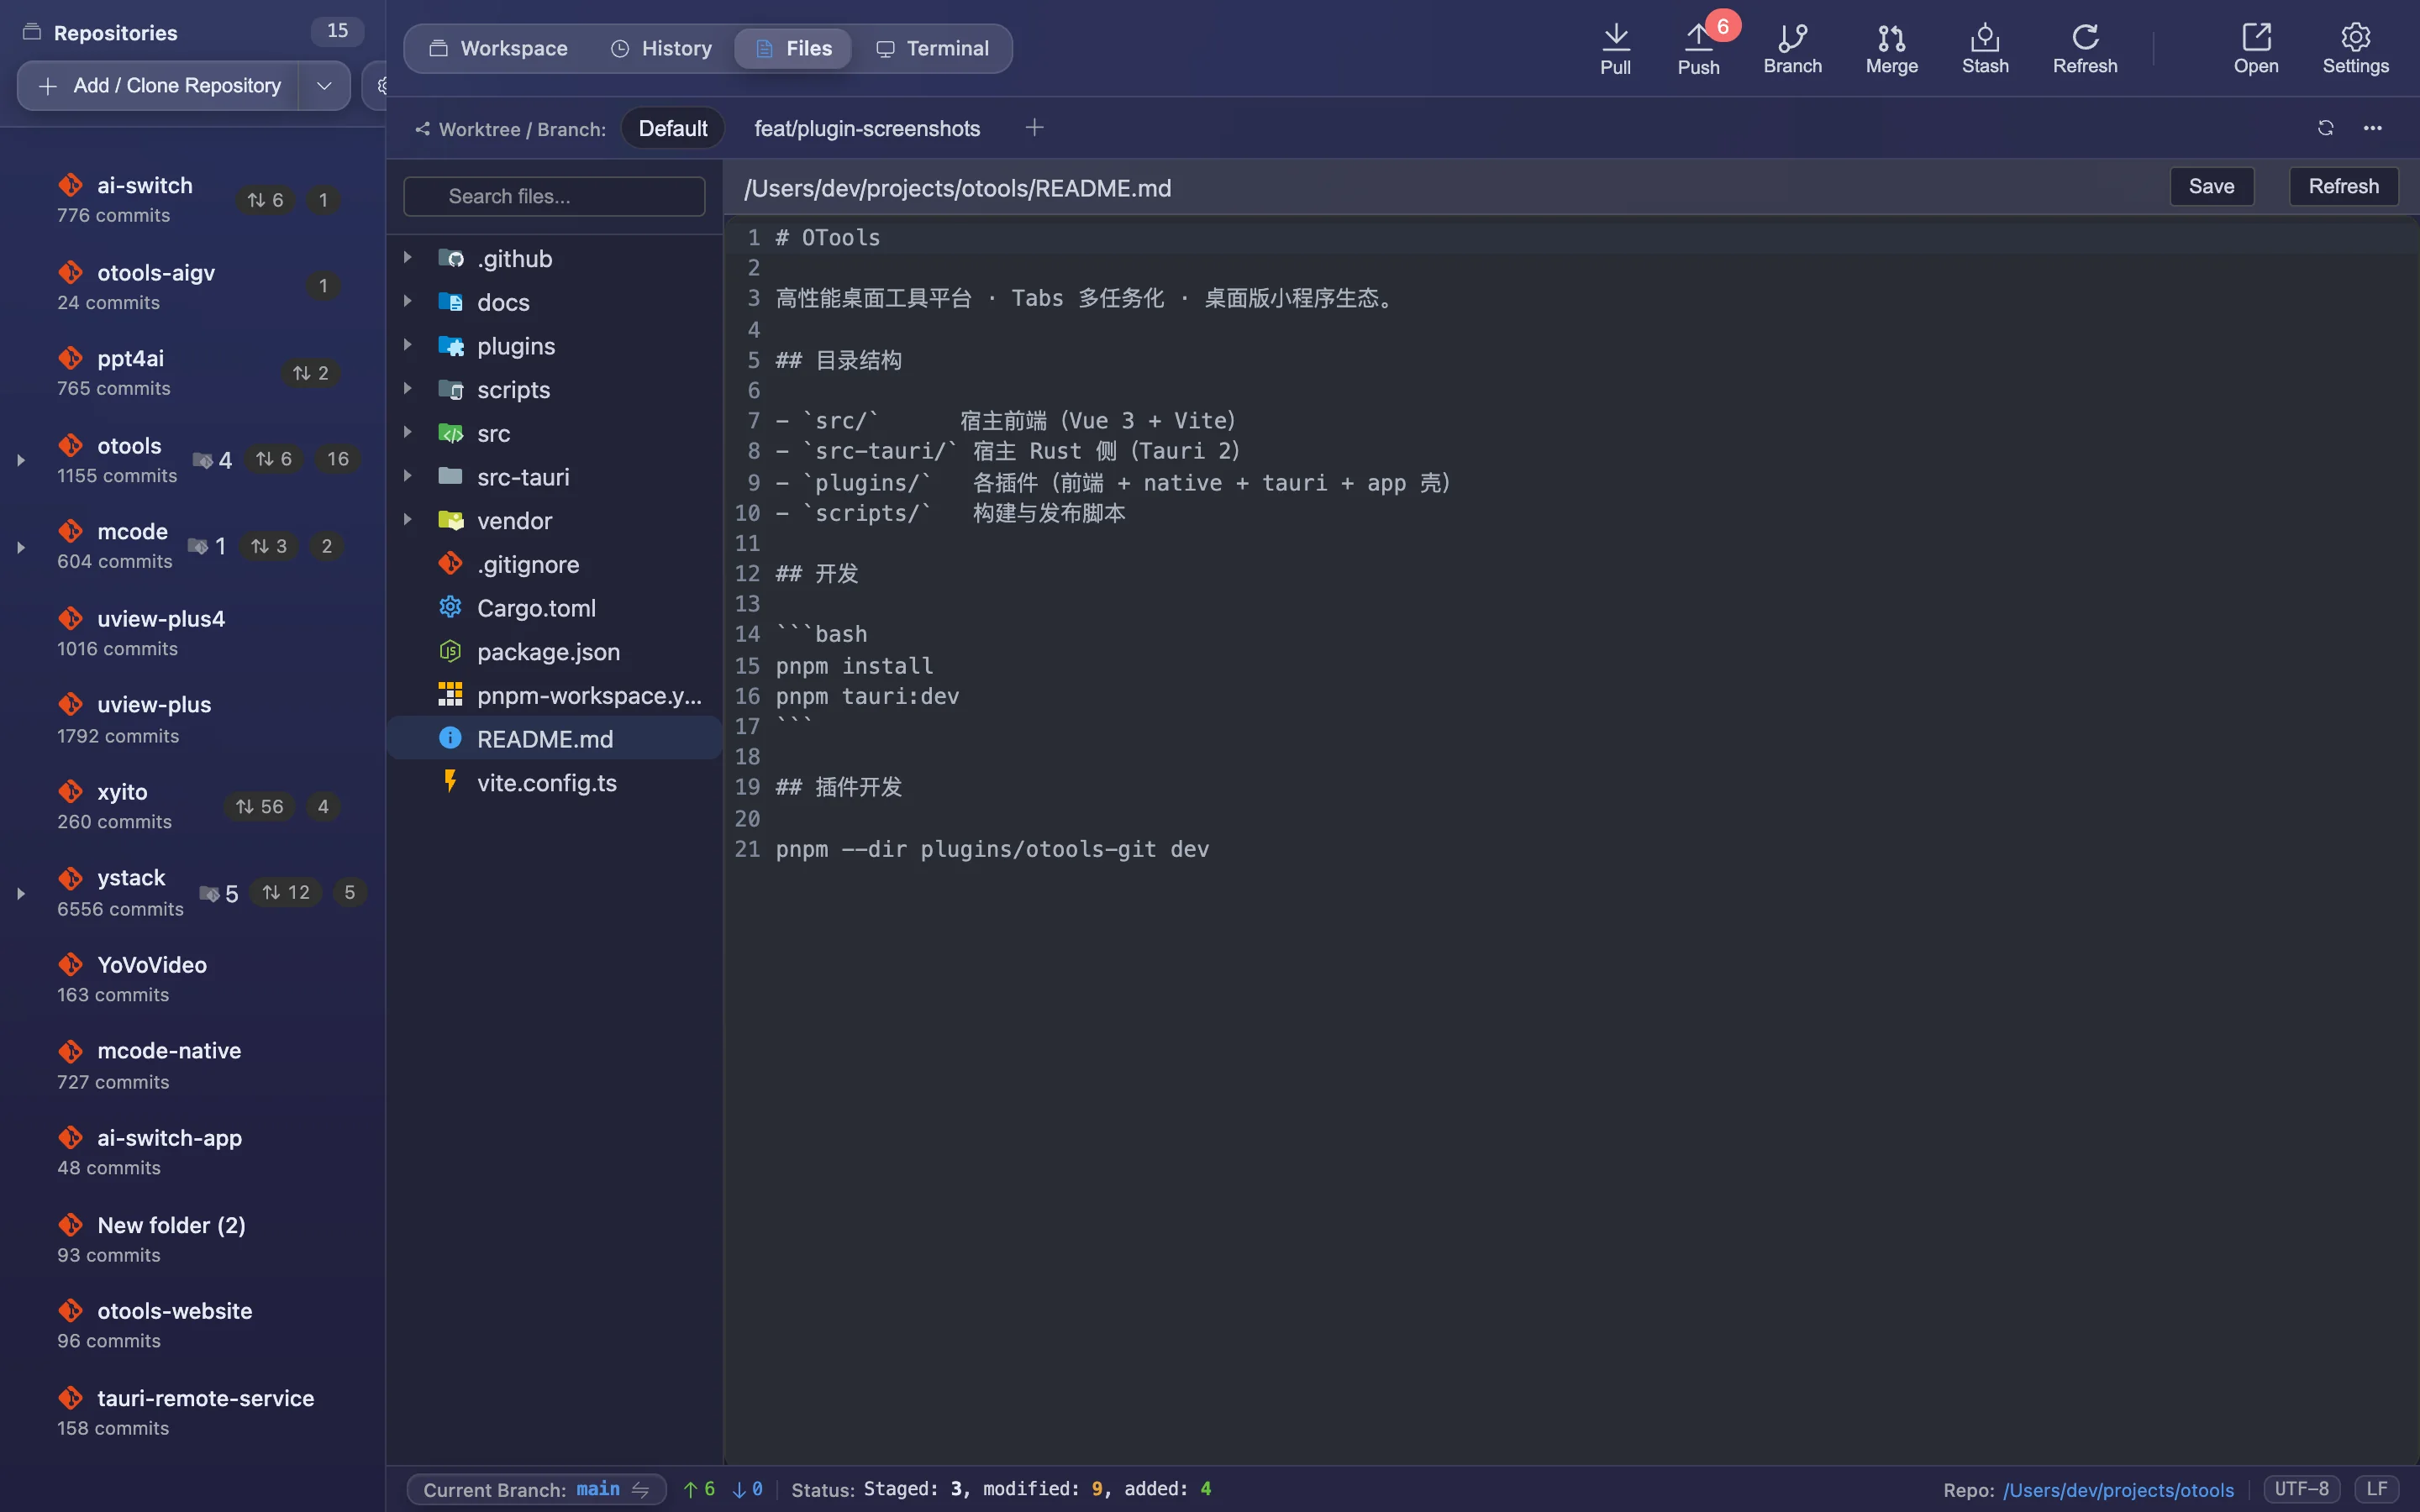Open the Branch tool in the toolbar
The height and width of the screenshot is (1512, 2420).
pyautogui.click(x=1792, y=48)
